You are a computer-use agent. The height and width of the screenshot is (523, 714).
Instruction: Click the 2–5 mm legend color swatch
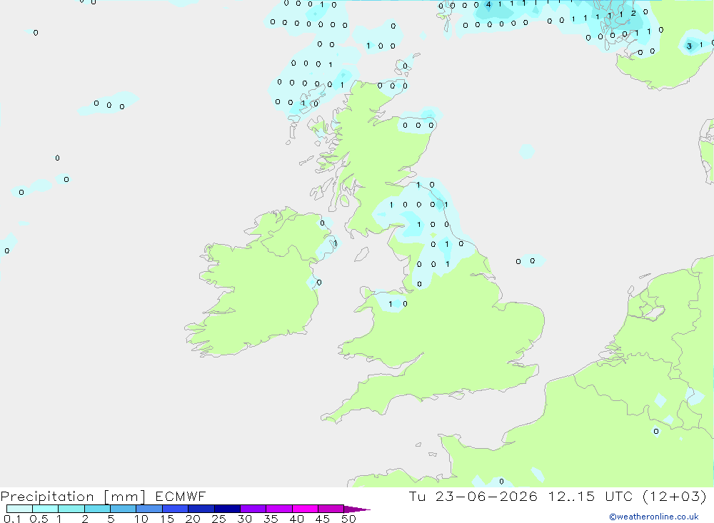tap(97, 509)
